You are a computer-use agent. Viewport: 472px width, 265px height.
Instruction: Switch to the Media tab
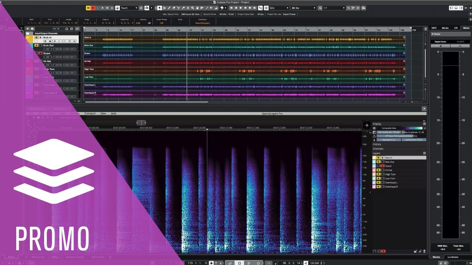(445, 28)
